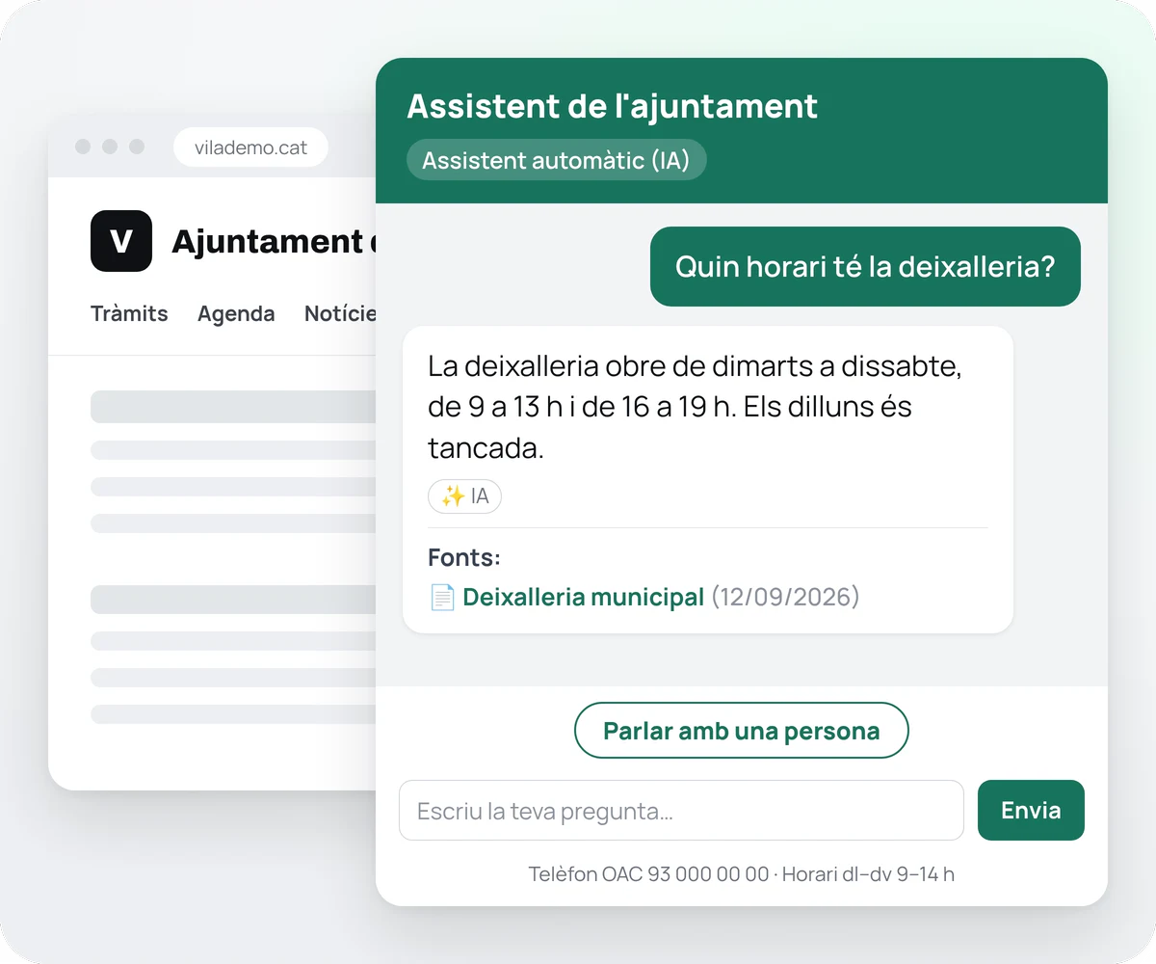Click the 'Fonts:' label
1156x964 pixels.
[x=464, y=558]
